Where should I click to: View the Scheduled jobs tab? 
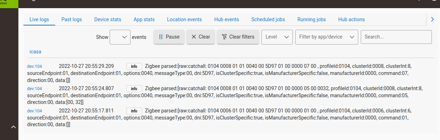268,19
